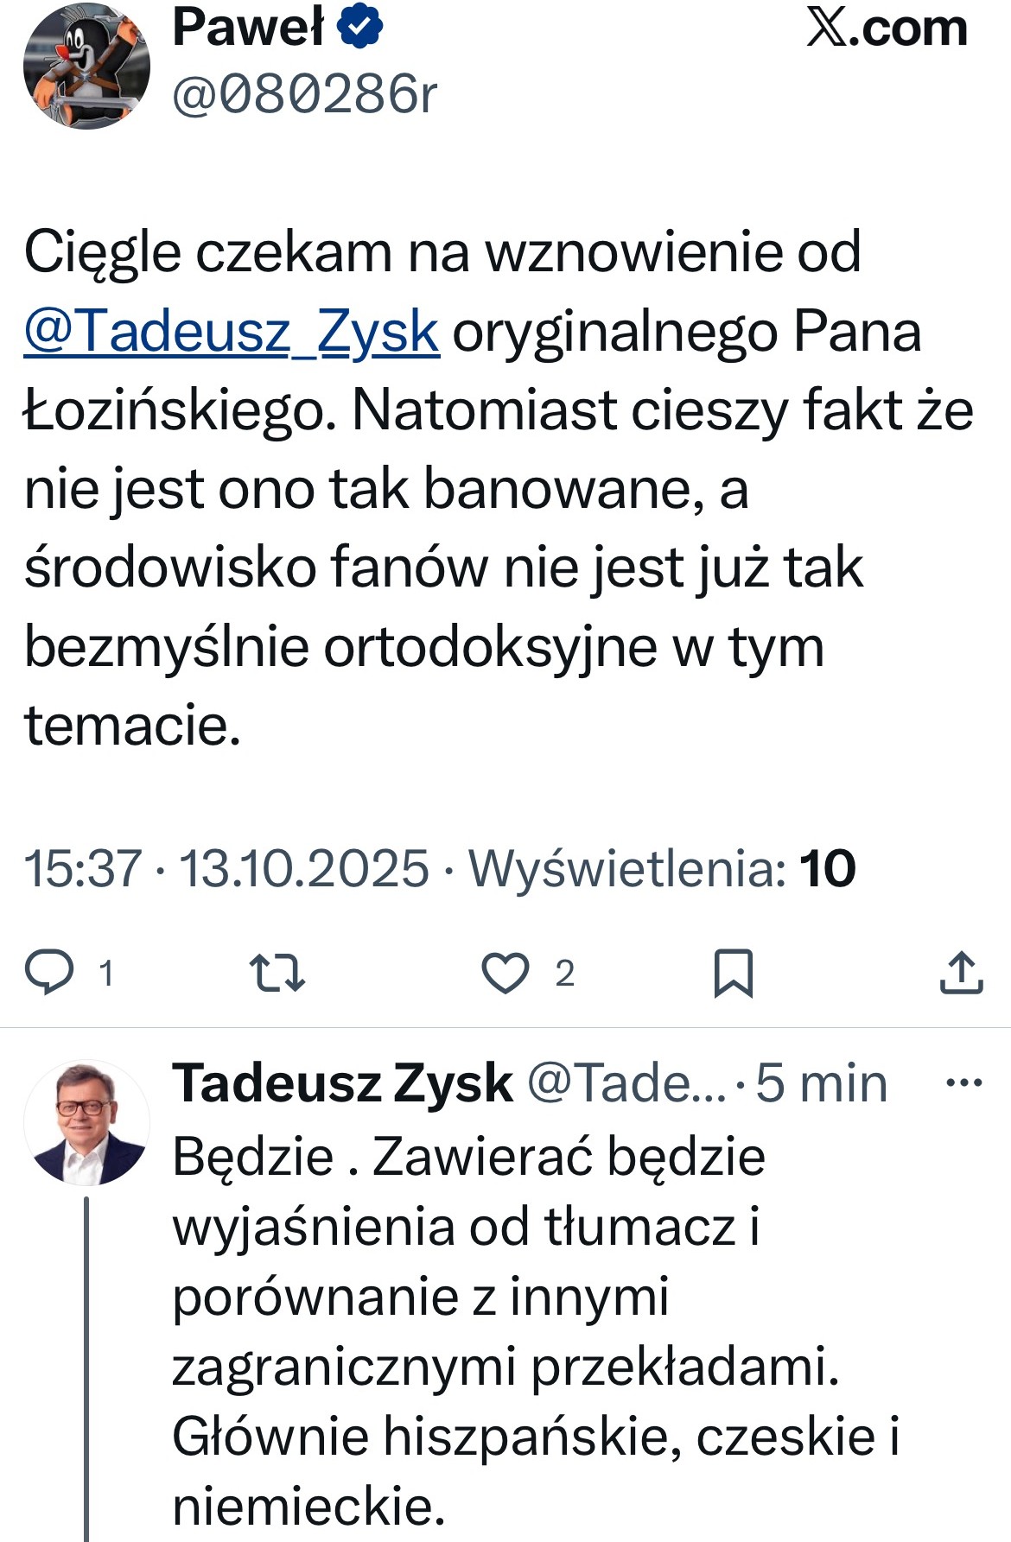Click the Tadeusz Zysk author name

(342, 1083)
